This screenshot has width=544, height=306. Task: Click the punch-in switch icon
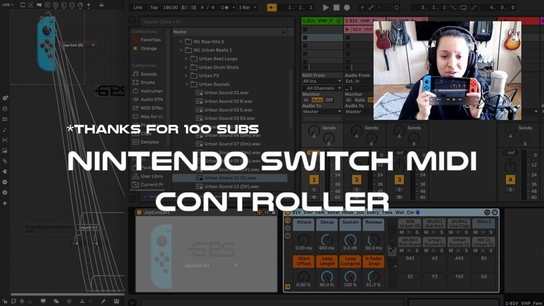453,7
